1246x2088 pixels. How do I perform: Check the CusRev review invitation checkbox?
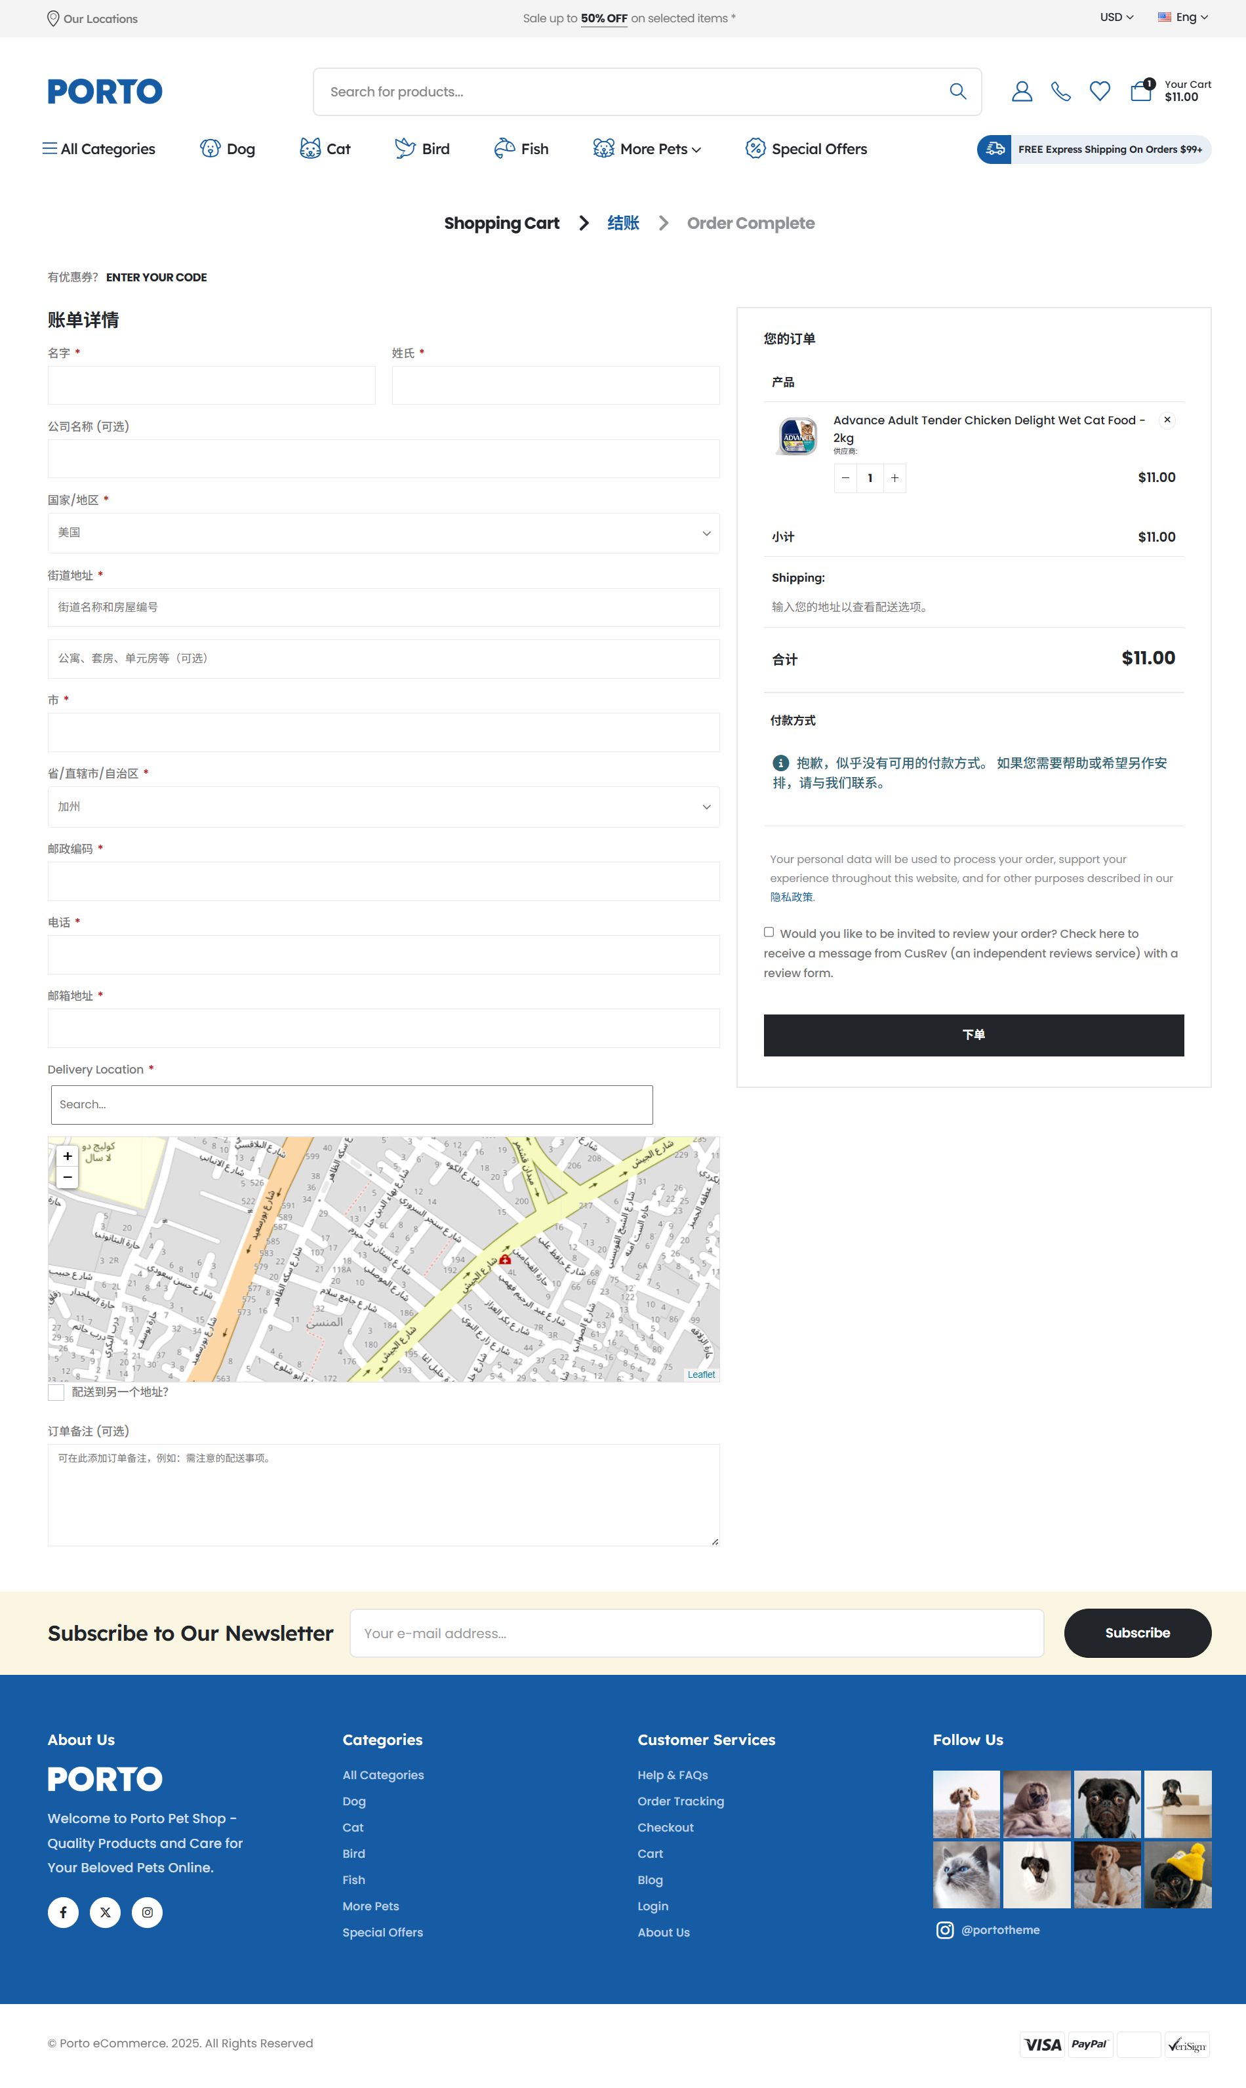(x=768, y=932)
